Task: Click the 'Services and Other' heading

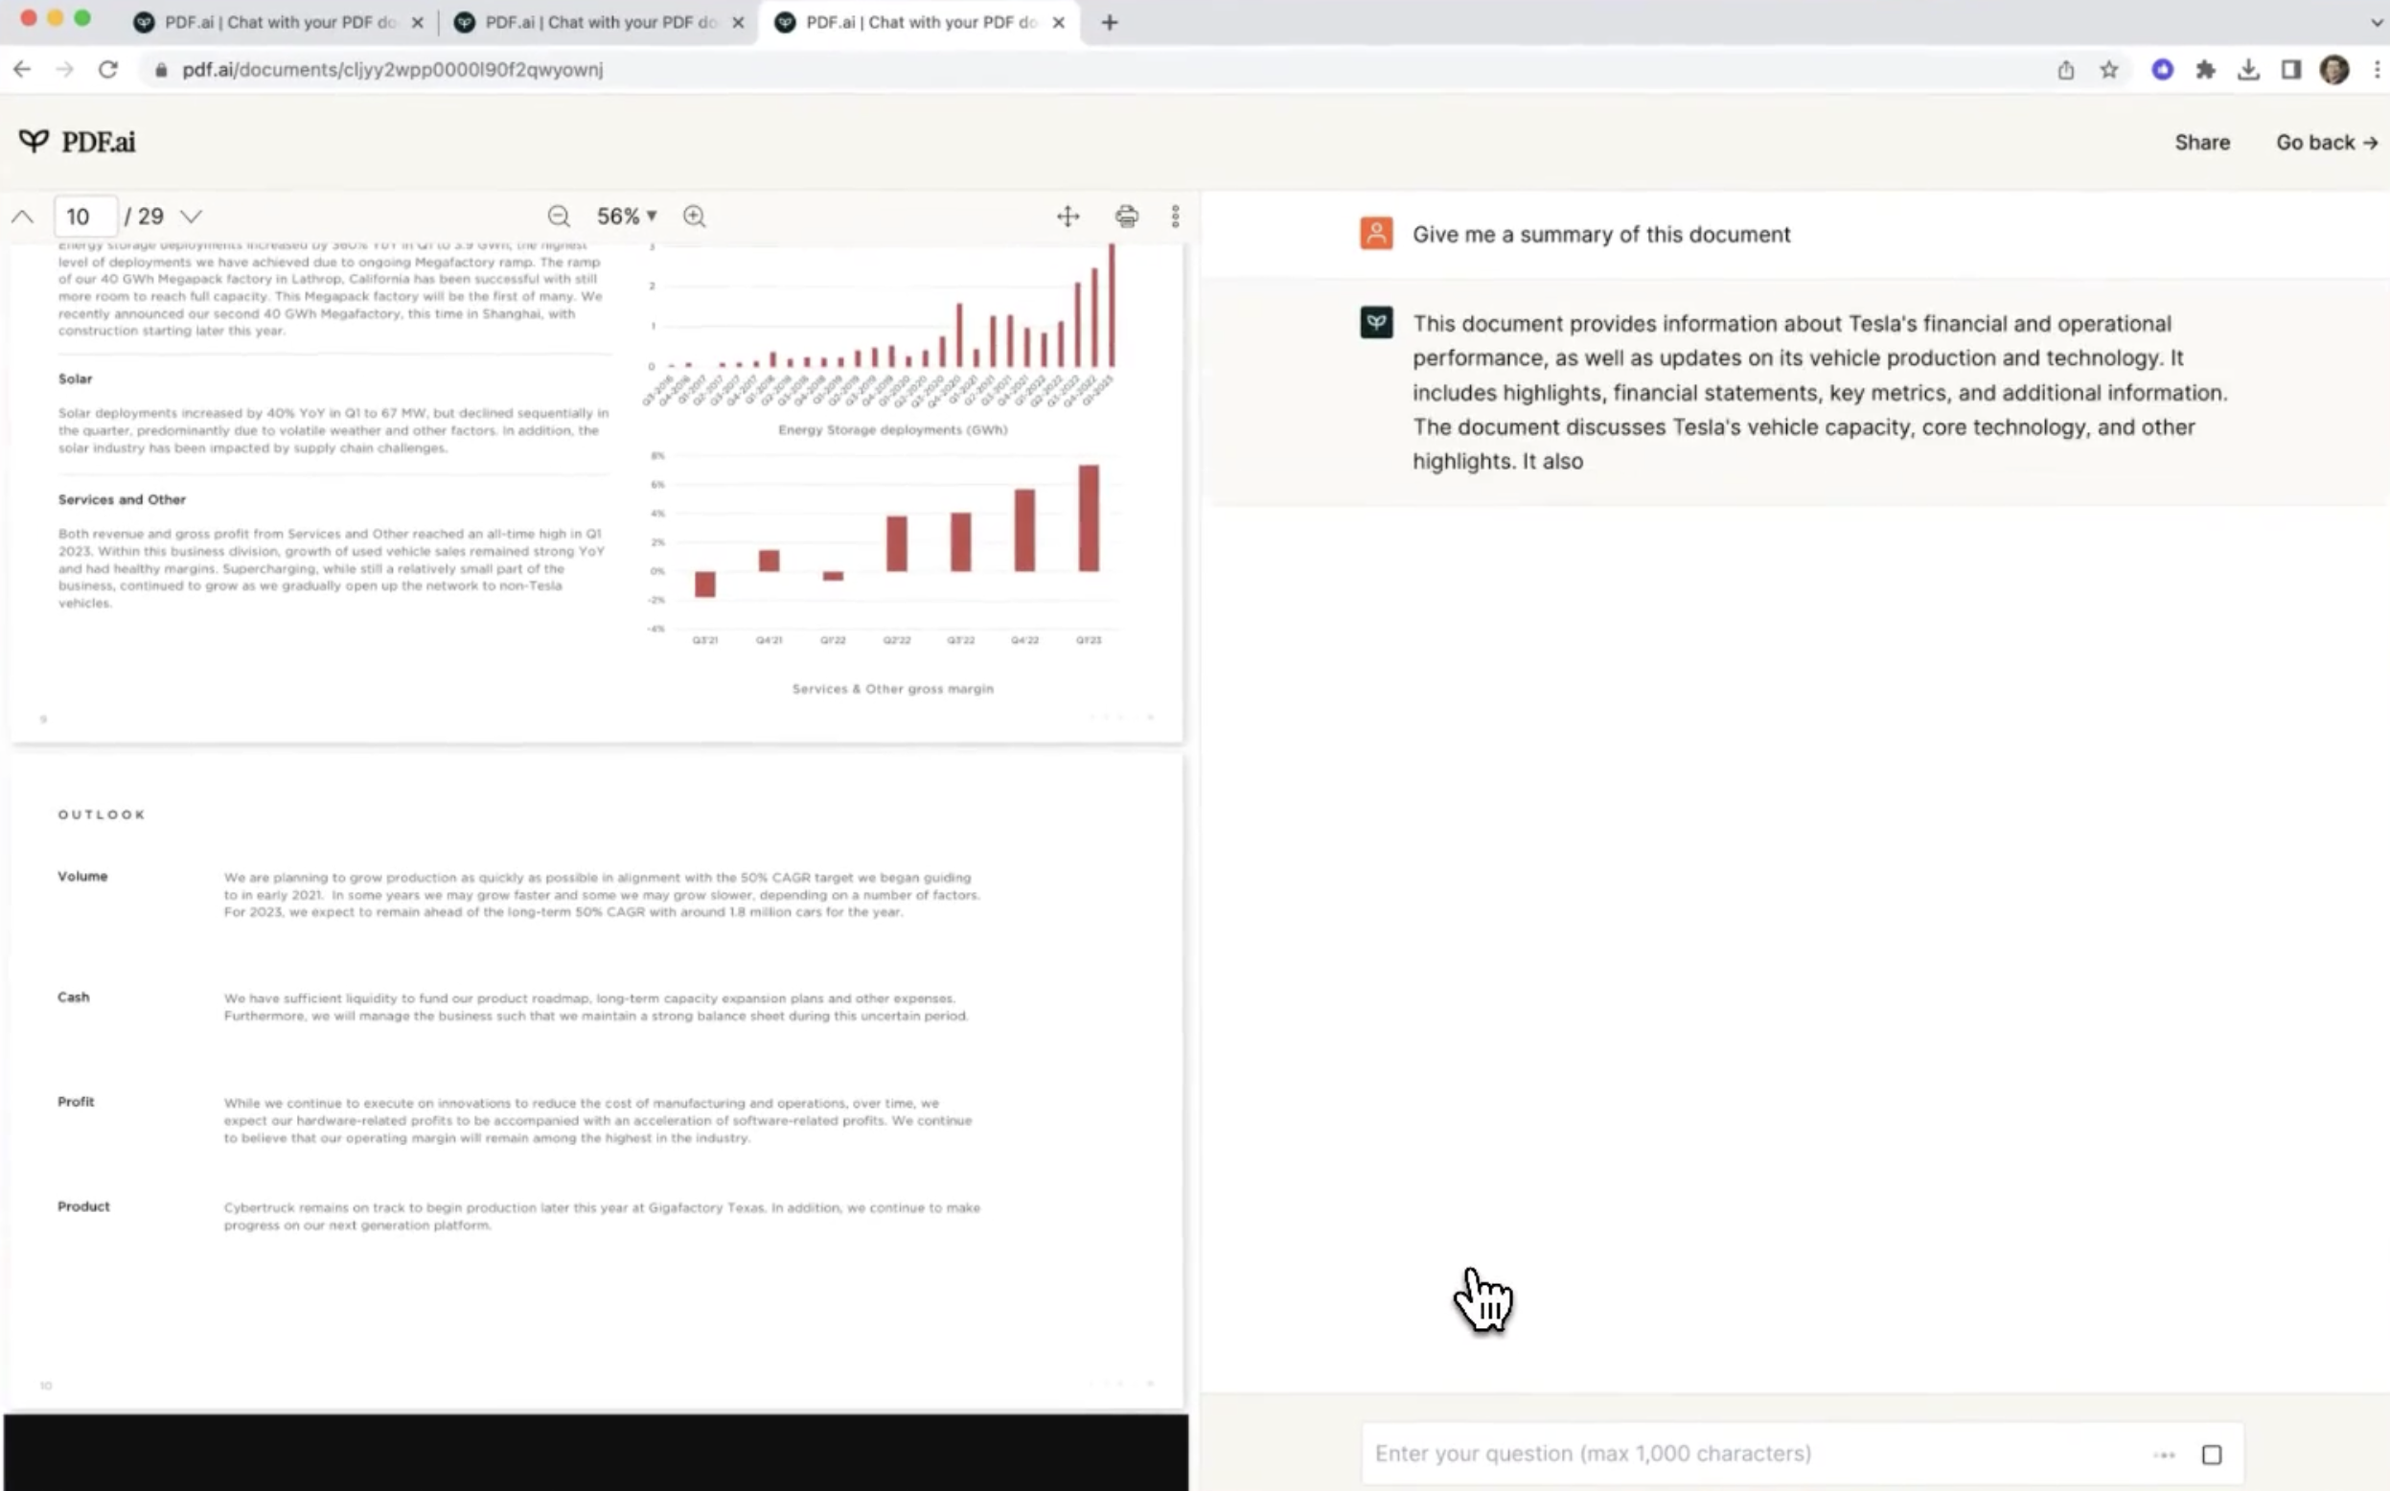Action: point(122,499)
